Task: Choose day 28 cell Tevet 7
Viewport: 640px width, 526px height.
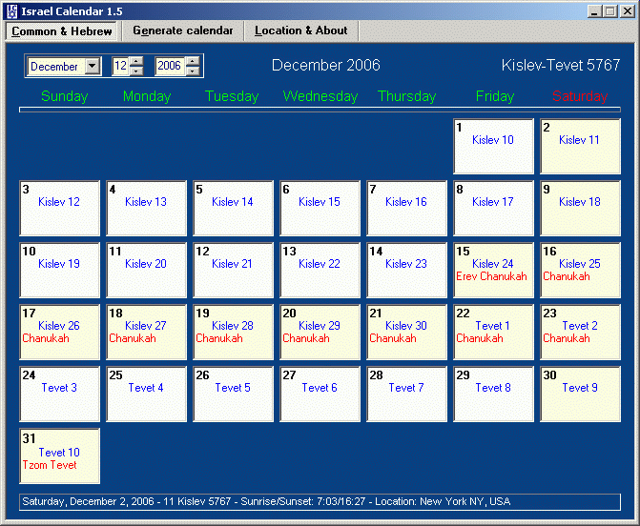Action: click(406, 394)
